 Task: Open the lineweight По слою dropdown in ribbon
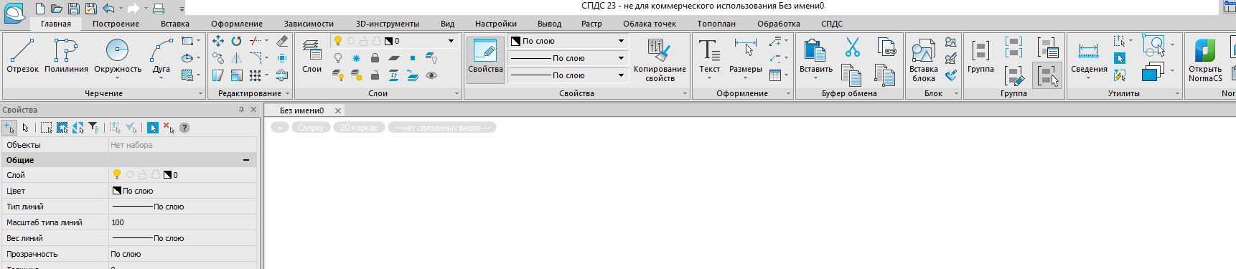(621, 75)
